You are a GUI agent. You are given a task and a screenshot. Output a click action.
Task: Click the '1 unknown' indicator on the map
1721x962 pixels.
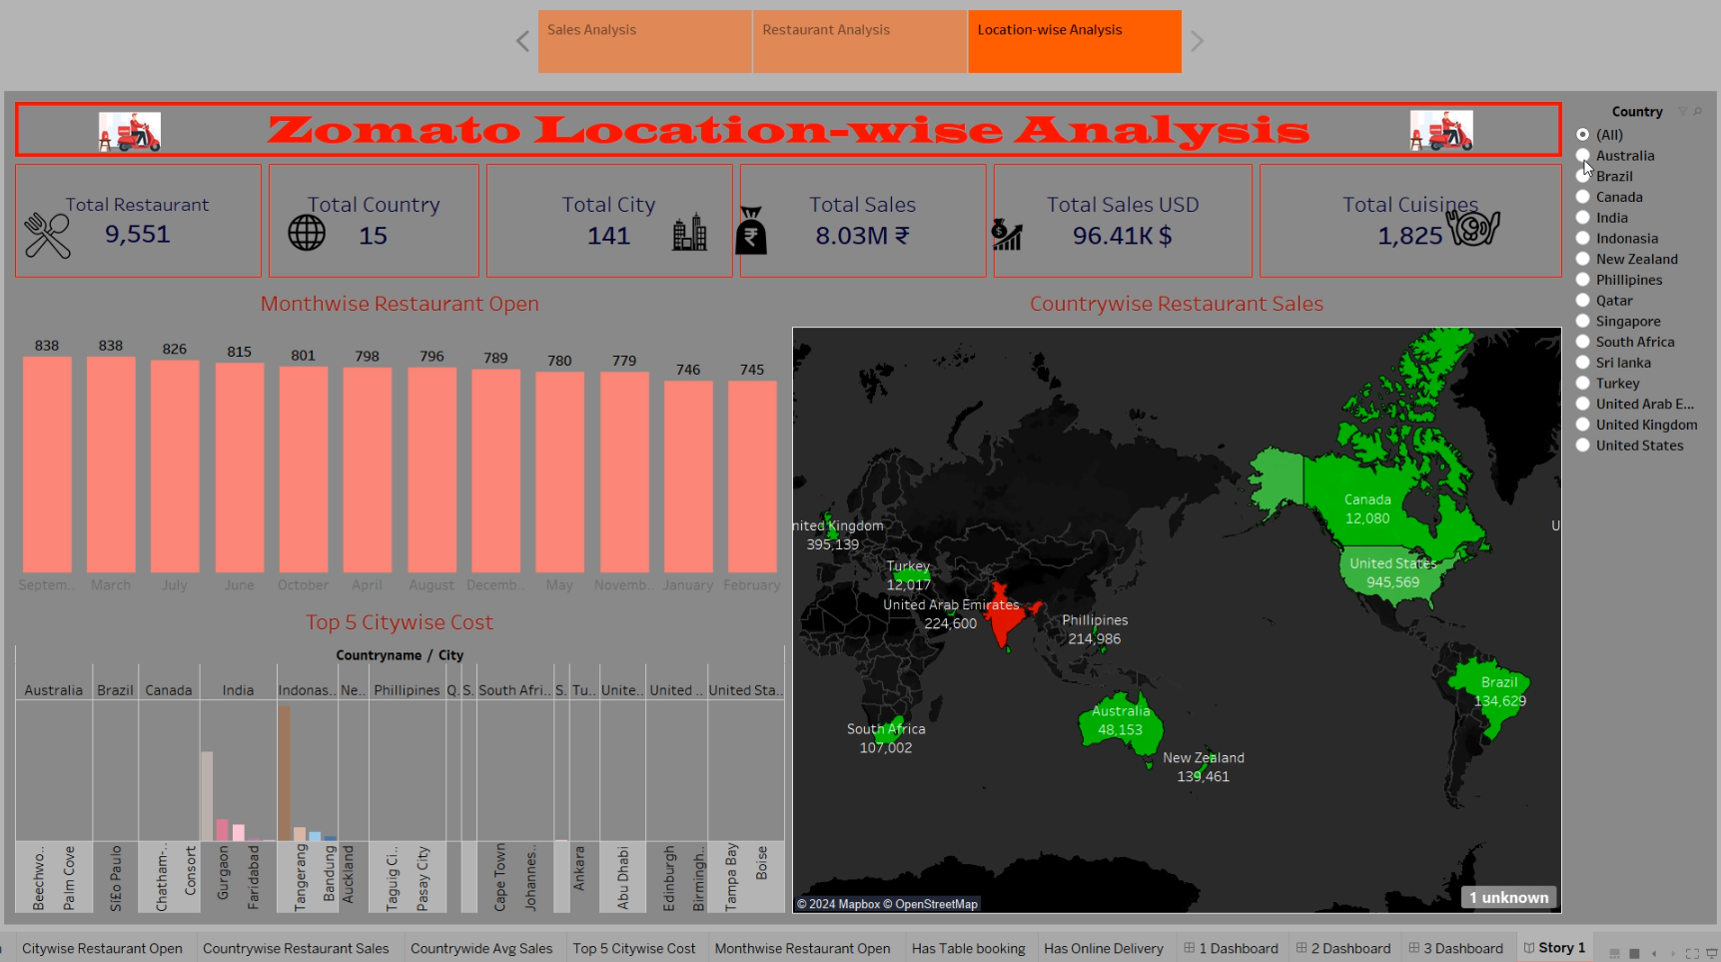point(1508,897)
